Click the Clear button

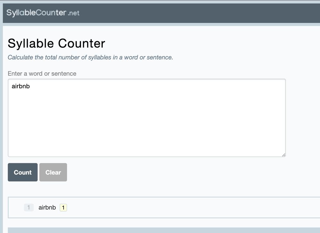pyautogui.click(x=53, y=172)
